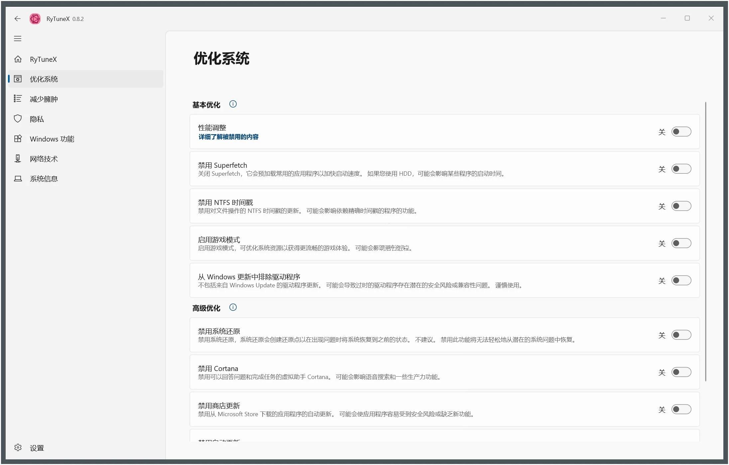Collapse the sidebar with the hamburger menu

click(x=18, y=39)
